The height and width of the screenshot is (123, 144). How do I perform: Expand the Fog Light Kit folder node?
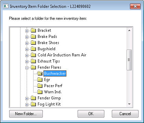coord(27,105)
